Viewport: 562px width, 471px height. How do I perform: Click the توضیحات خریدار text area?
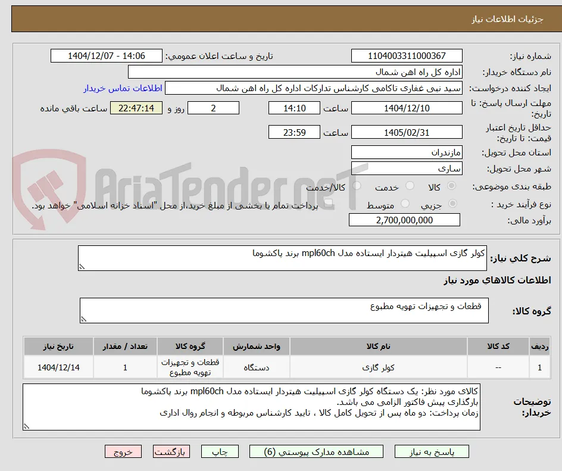tap(251, 407)
